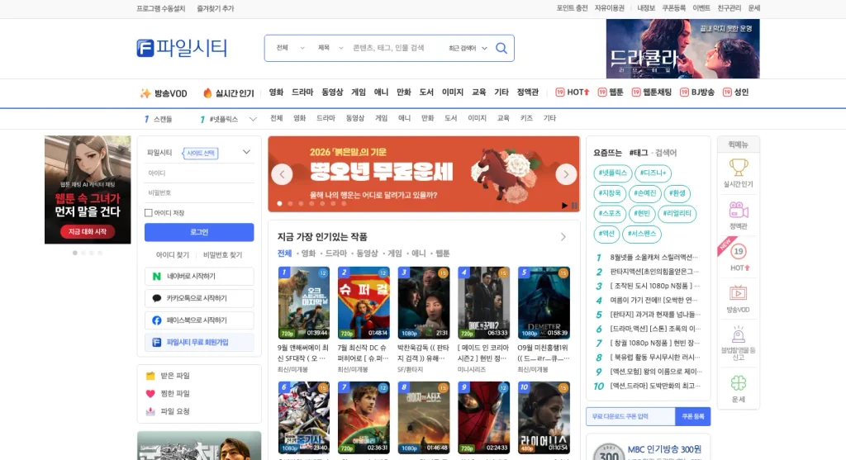Click the 무료 다운로드 쿠폰 입력 field
This screenshot has width=846, height=460.
coord(630,416)
